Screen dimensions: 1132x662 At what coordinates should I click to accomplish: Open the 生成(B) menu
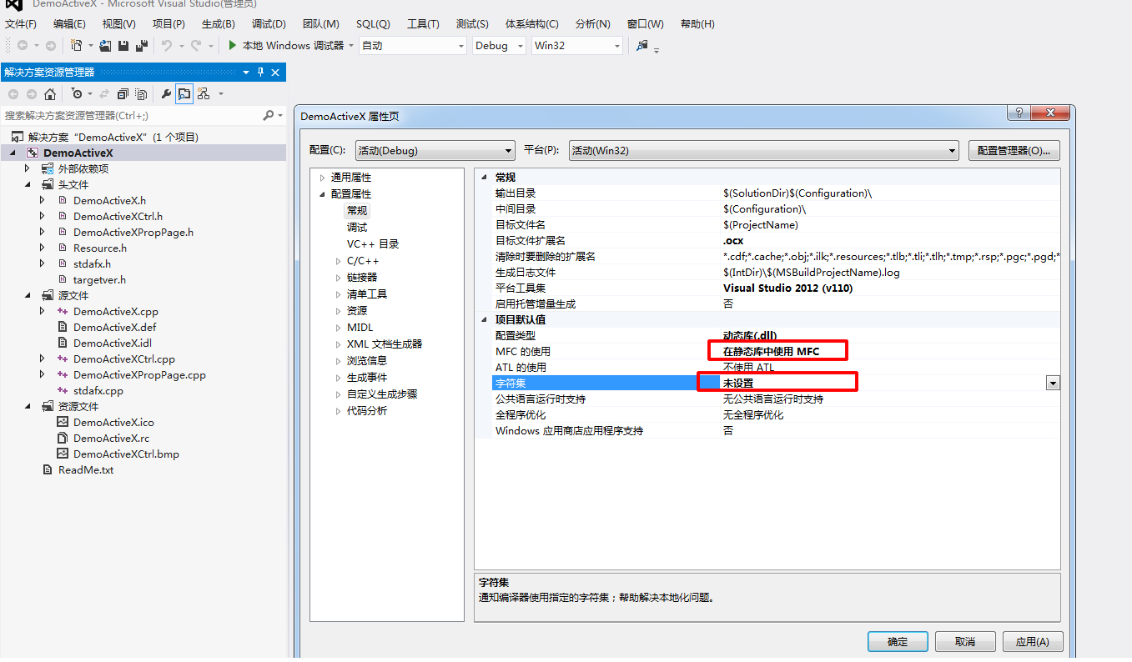click(218, 24)
